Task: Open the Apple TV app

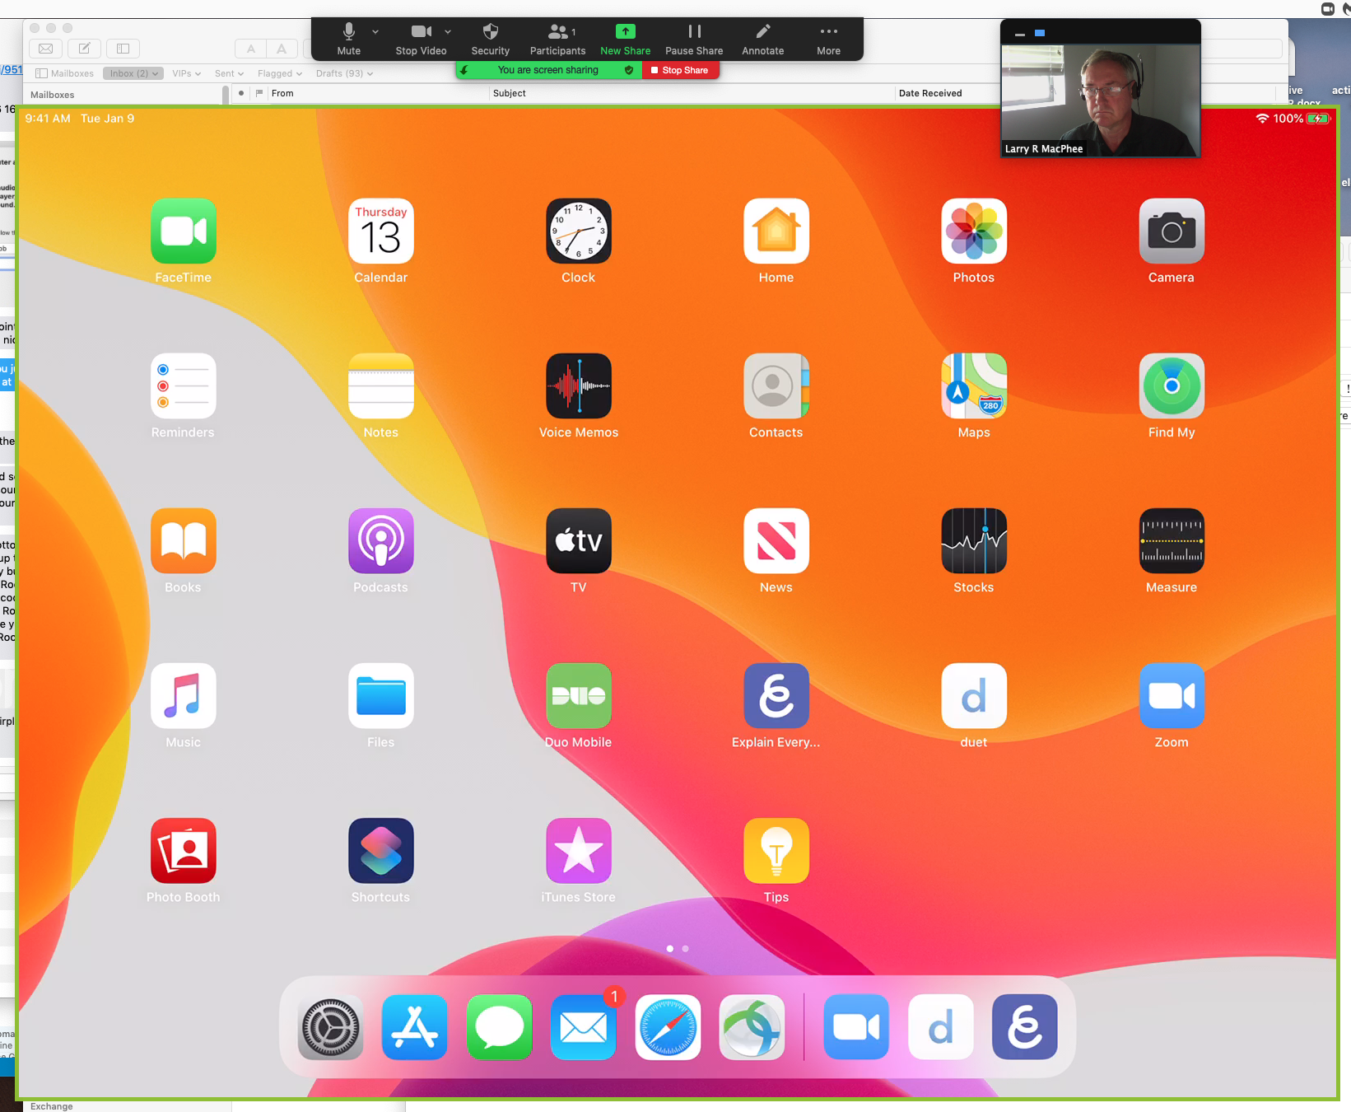Action: 579,540
